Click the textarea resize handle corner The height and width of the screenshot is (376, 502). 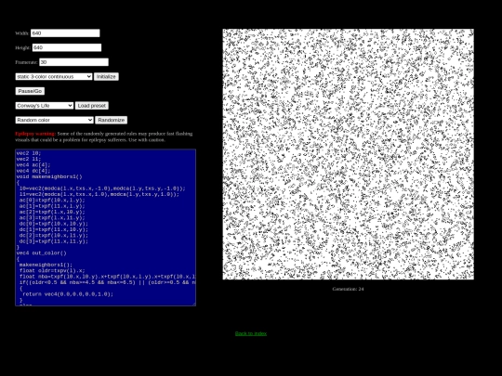click(x=193, y=304)
